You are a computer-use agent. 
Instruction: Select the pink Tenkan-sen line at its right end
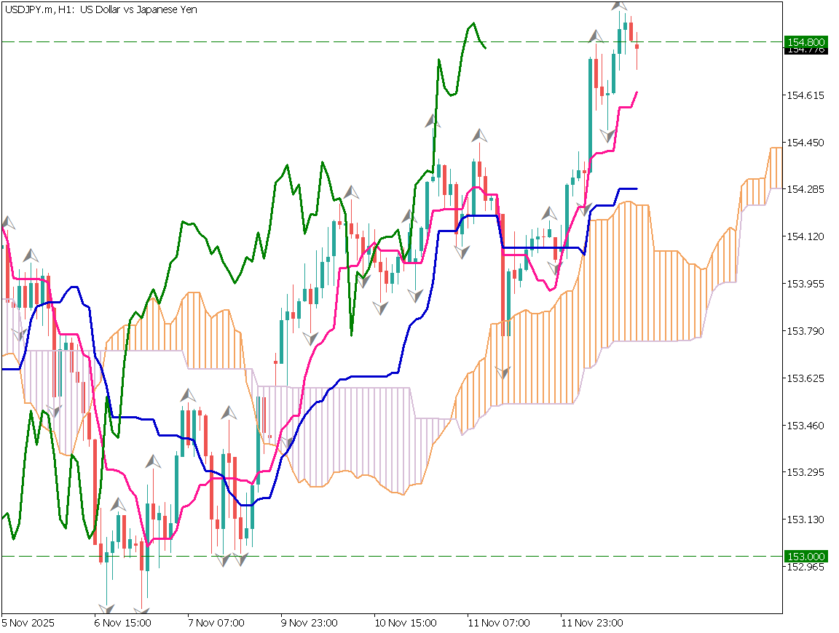pyautogui.click(x=636, y=94)
